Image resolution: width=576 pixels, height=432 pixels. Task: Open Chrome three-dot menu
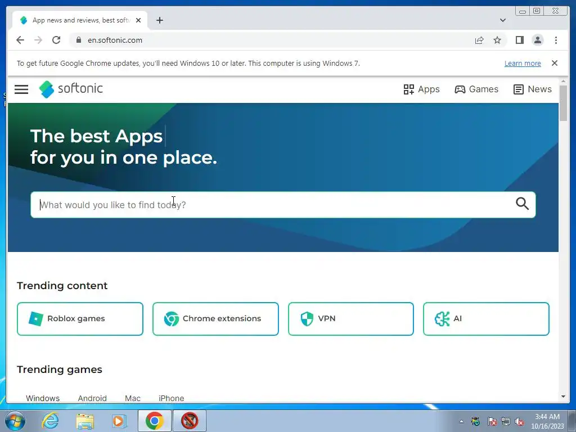coord(556,40)
